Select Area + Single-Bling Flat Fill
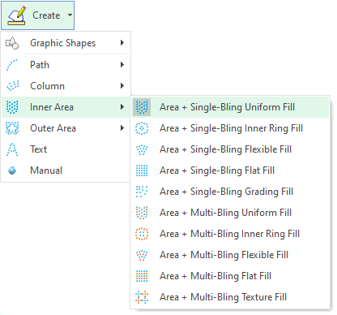Viewport: 337px width, 315px height. tap(230, 170)
